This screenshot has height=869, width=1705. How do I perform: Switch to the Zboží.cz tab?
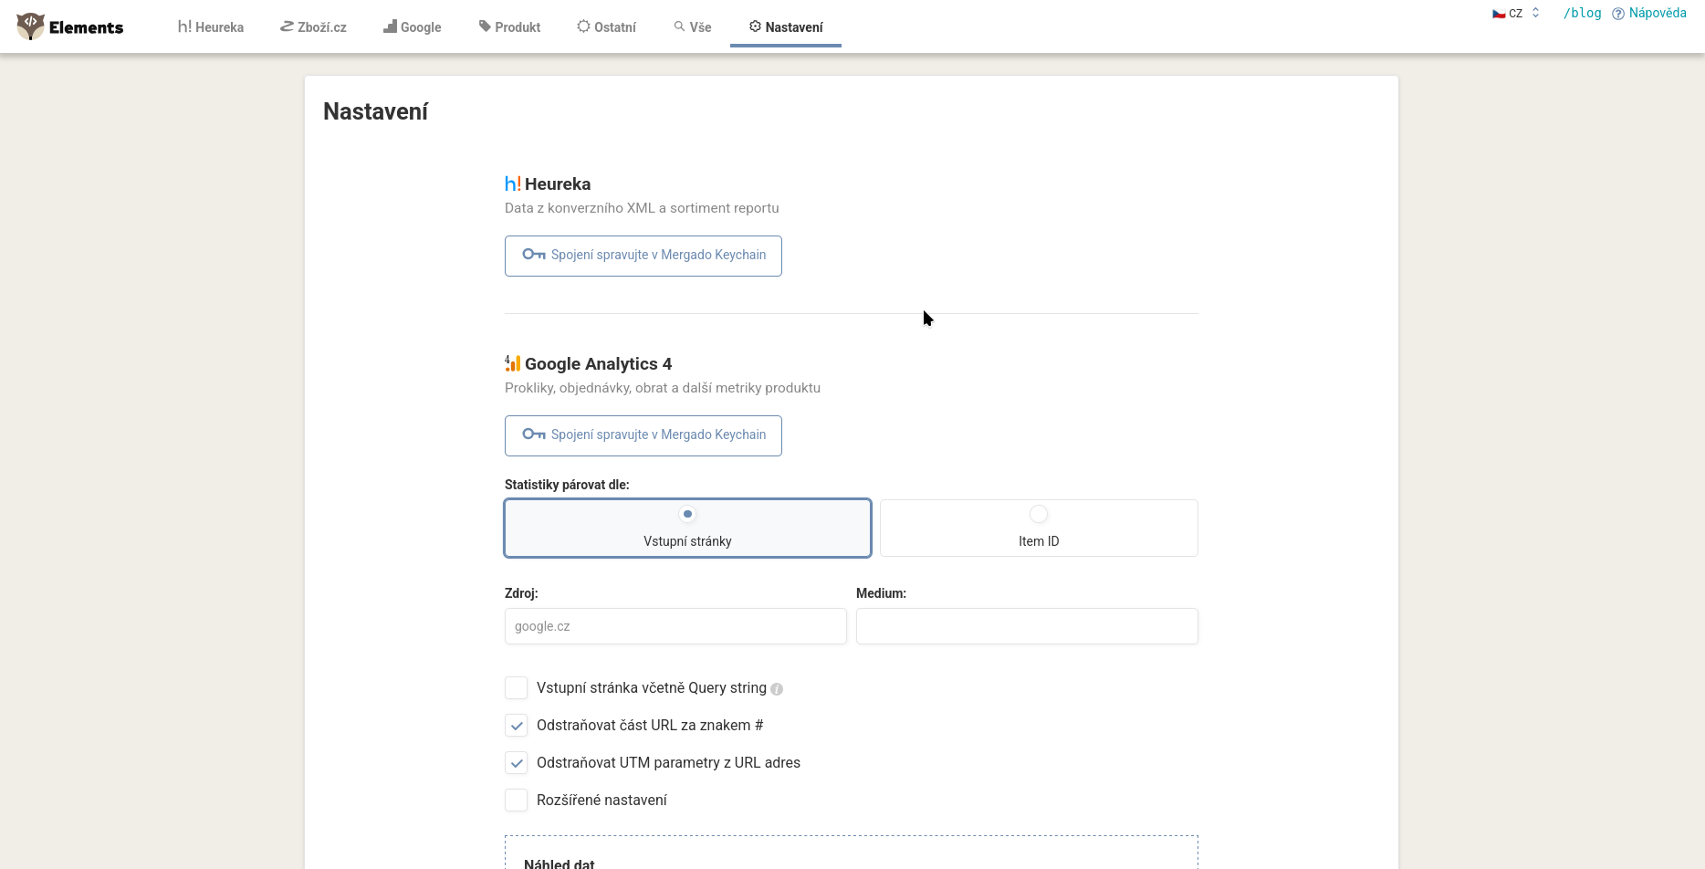pos(313,27)
